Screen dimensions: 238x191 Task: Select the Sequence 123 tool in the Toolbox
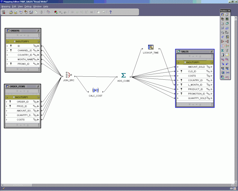(227, 28)
